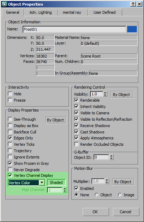Uncheck Edges Only display option
144x222 pixels.
tap(10, 138)
